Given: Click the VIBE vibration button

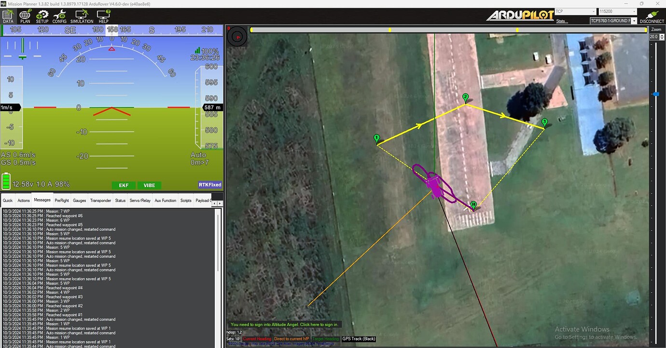Looking at the screenshot, I should tap(149, 186).
